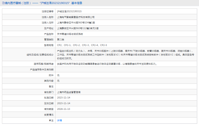
Task: Open the 详情 link in the 注 row
Action: click(59, 121)
